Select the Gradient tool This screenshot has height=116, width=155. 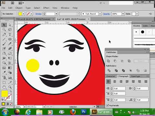(x=10, y=68)
